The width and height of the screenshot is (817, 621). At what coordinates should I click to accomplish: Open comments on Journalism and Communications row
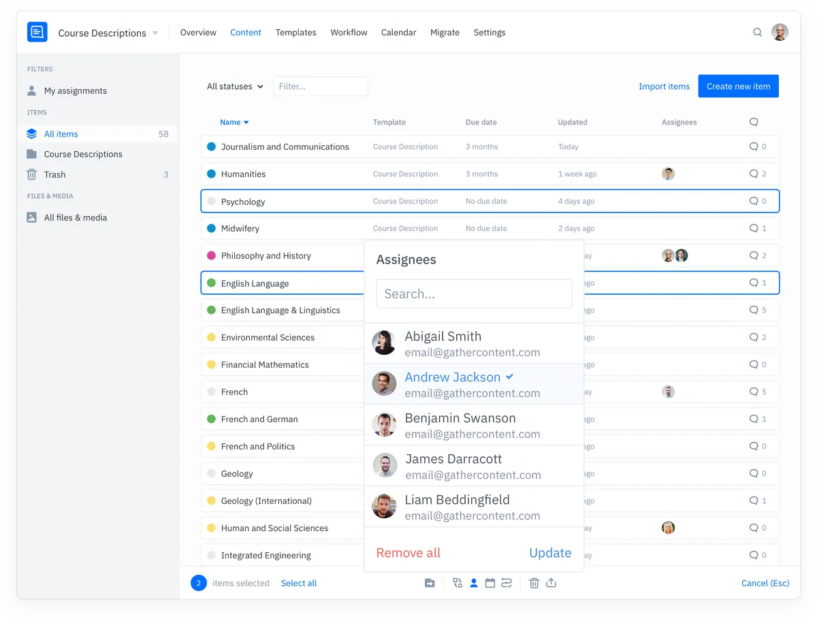[x=758, y=146]
